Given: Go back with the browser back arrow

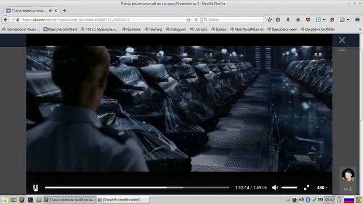Looking at the screenshot, I should coord(5,20).
